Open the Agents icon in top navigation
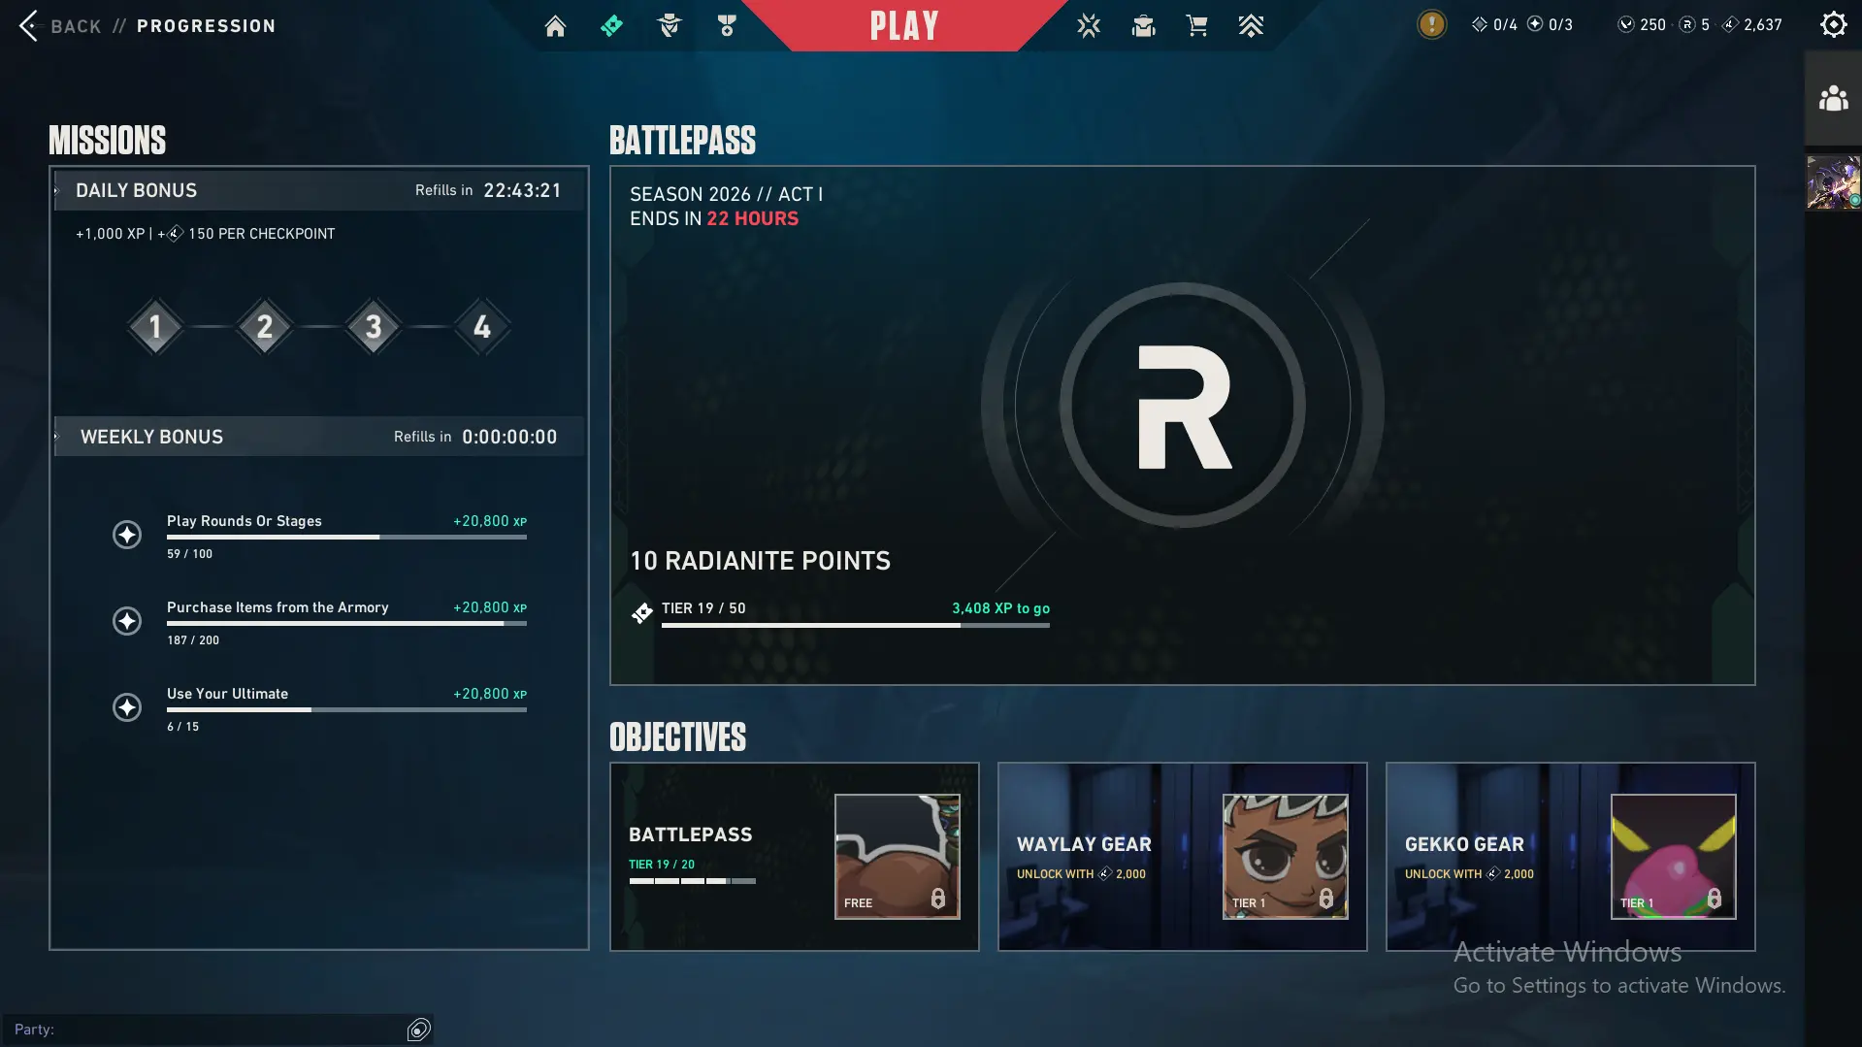This screenshot has width=1862, height=1047. (670, 26)
